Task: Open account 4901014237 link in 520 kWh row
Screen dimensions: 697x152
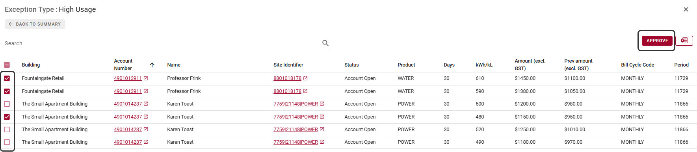Action: pyautogui.click(x=128, y=130)
